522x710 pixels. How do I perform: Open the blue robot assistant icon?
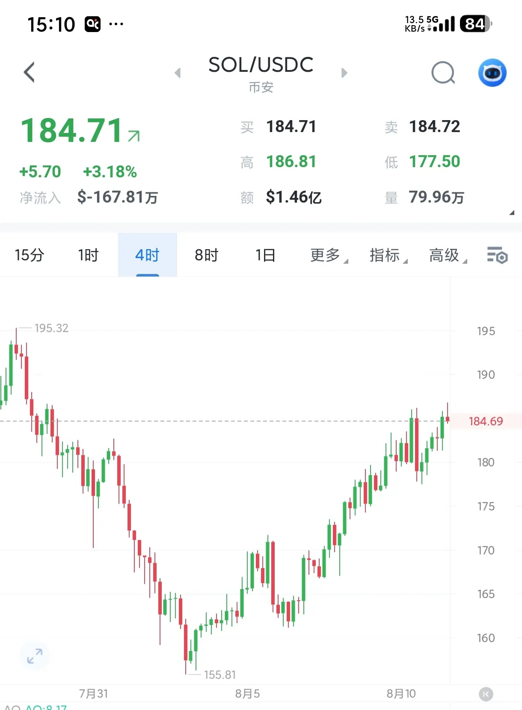492,73
